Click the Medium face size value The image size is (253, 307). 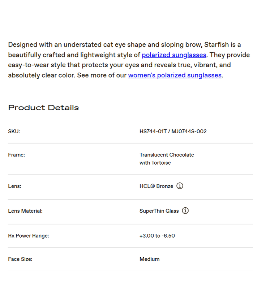click(149, 259)
